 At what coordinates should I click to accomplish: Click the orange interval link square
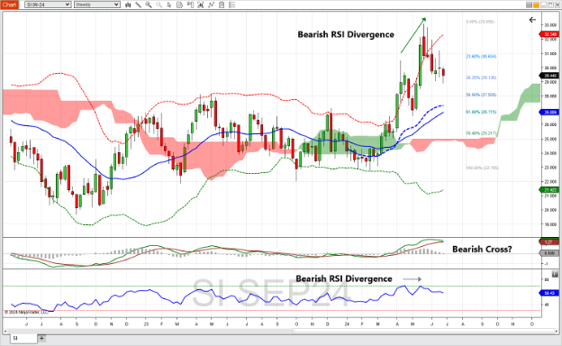(x=536, y=5)
